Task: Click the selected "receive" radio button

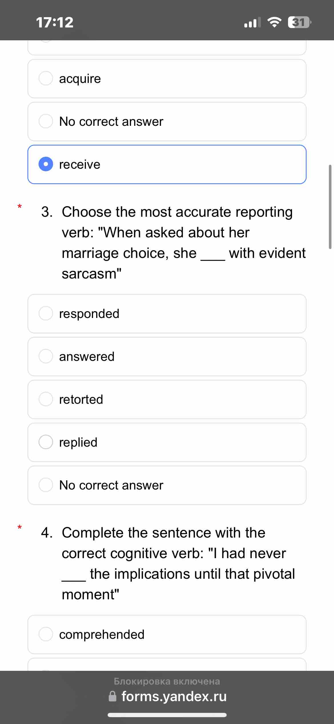Action: coord(46,164)
